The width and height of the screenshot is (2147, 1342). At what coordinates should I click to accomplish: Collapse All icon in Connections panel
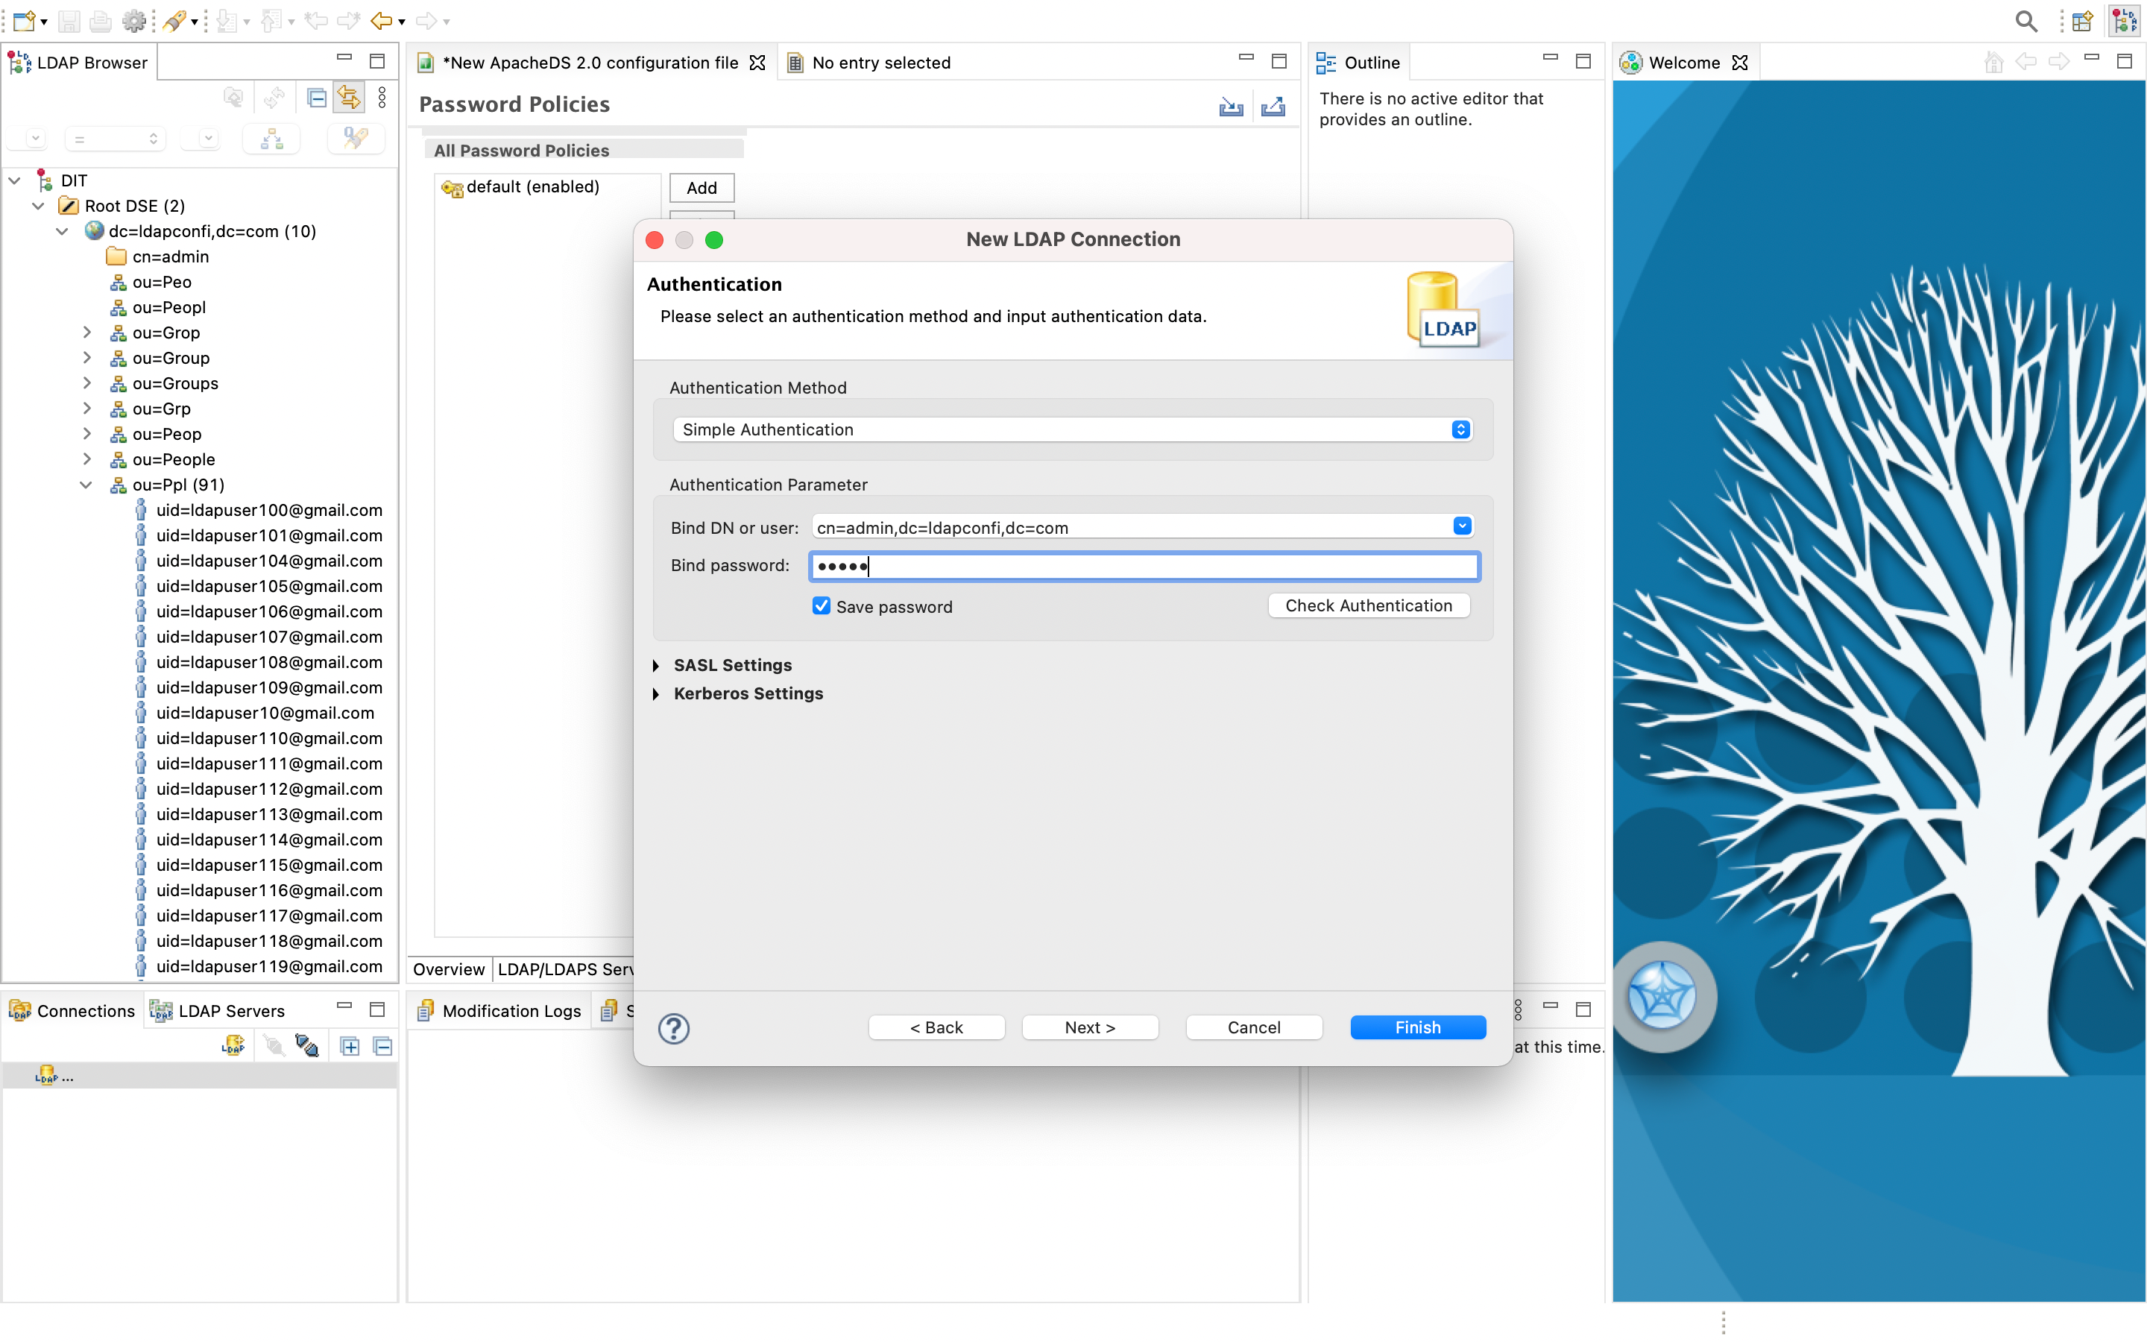point(382,1047)
